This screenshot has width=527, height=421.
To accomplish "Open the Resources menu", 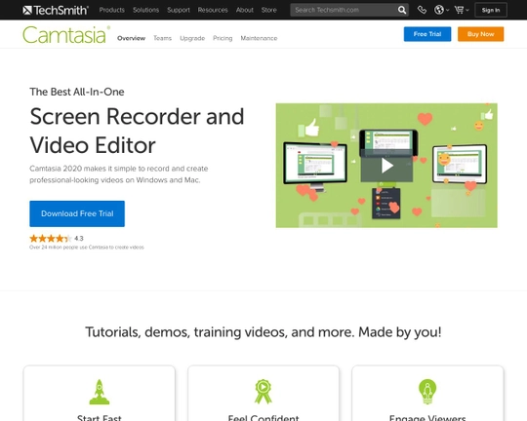I will (213, 10).
